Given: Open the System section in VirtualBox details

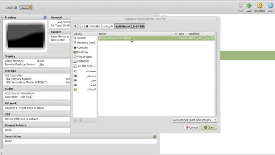Looking at the screenshot, I should 56,32.
